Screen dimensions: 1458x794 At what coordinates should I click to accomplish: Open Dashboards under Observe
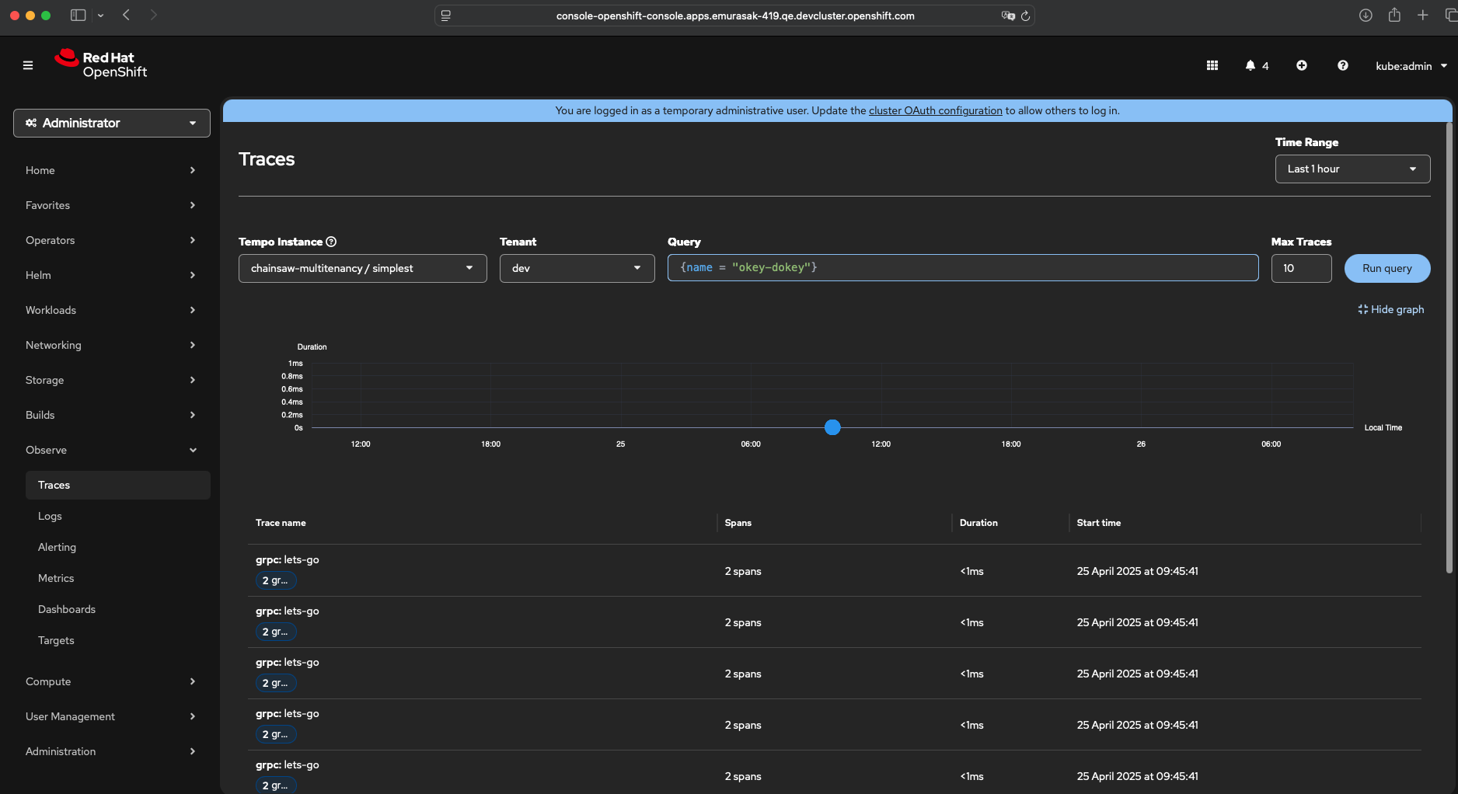[x=67, y=609]
